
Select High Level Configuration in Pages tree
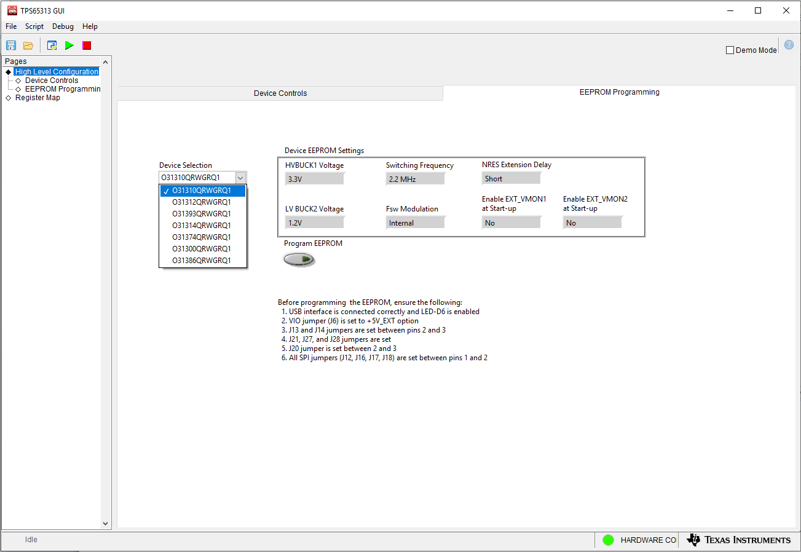(x=57, y=72)
